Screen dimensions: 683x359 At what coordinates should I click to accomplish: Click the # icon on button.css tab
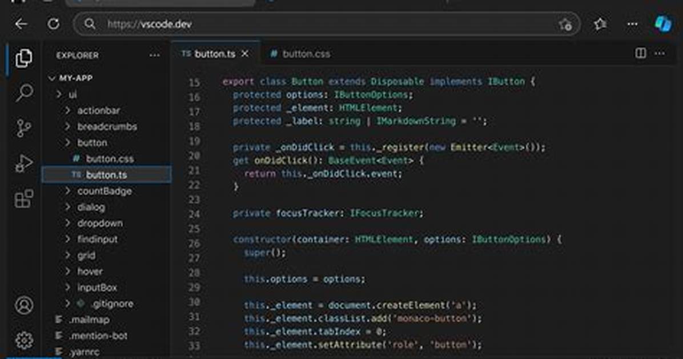[274, 54]
